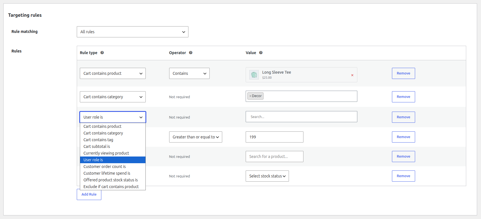Click the Rule matching label
This screenshot has height=219, width=481.
25,32
